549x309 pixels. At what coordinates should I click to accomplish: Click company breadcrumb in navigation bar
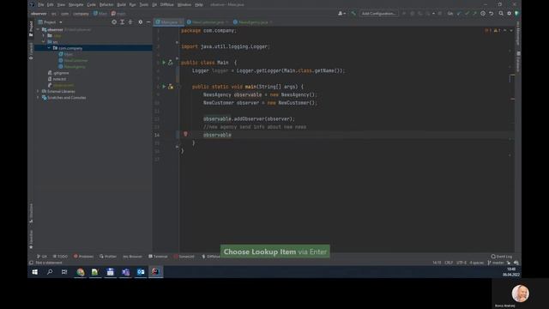point(81,14)
